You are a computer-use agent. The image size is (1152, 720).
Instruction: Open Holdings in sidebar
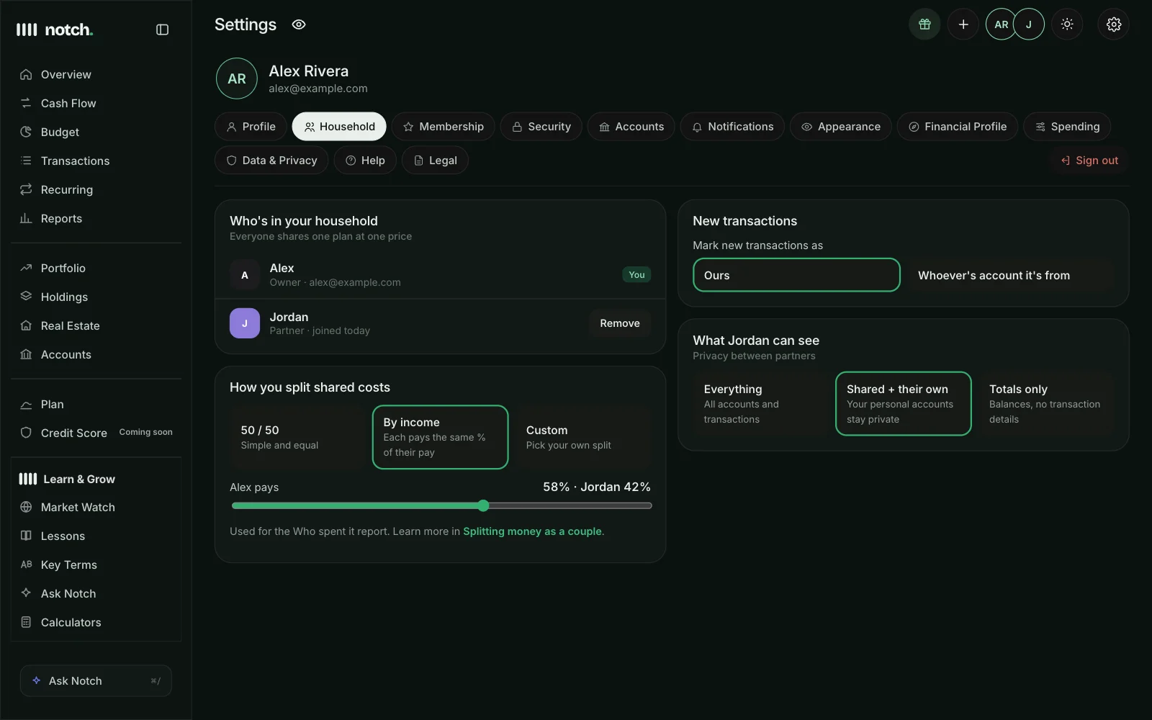point(96,297)
